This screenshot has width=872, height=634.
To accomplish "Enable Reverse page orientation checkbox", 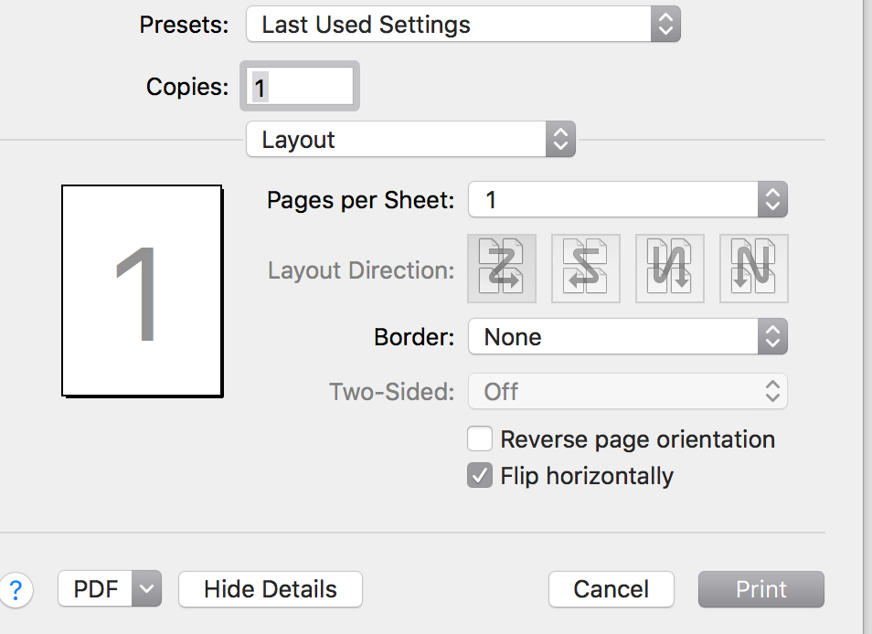I will [x=480, y=439].
